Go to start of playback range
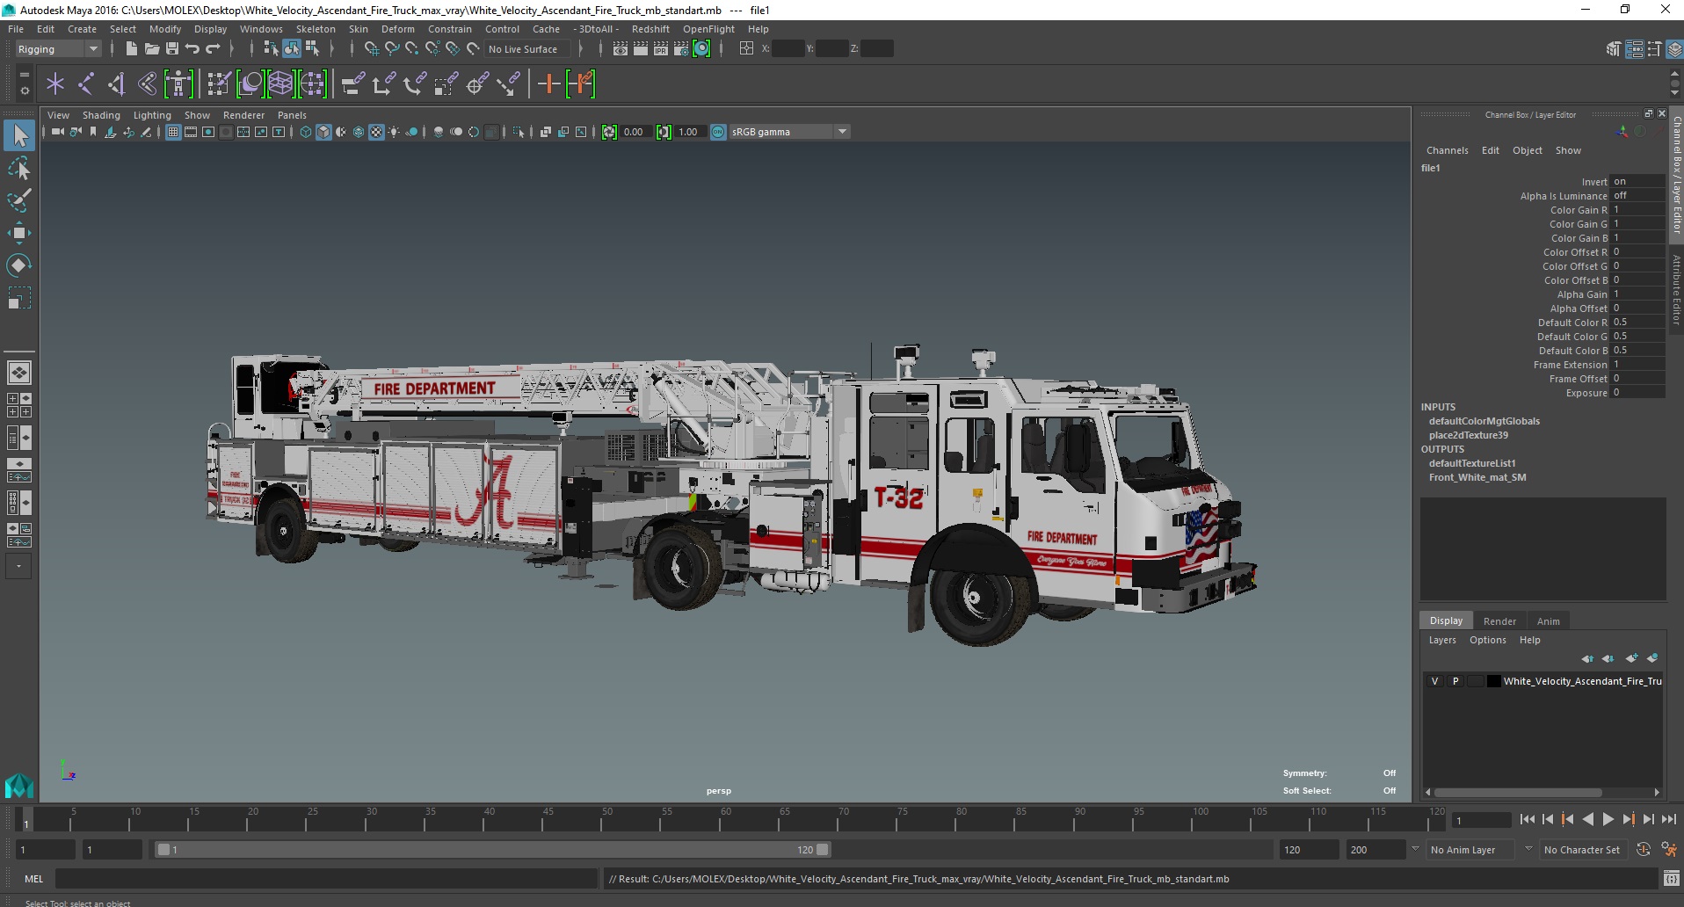Viewport: 1684px width, 907px height. [x=1527, y=819]
